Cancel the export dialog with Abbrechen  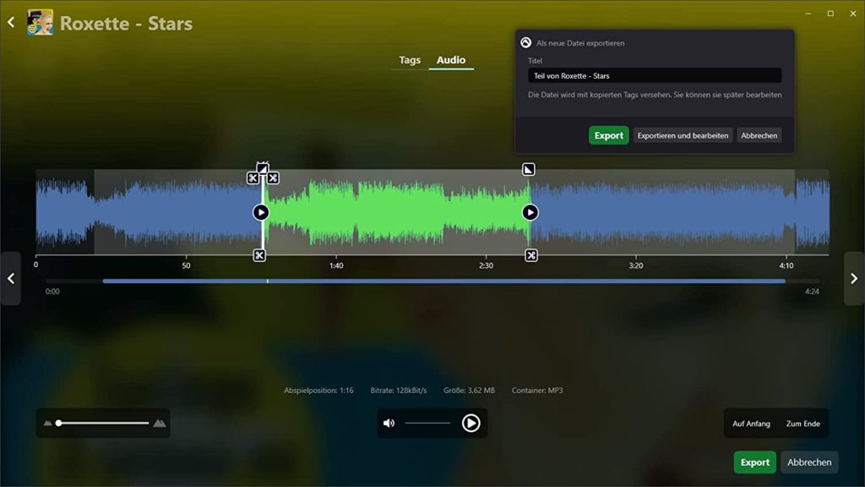(x=759, y=135)
